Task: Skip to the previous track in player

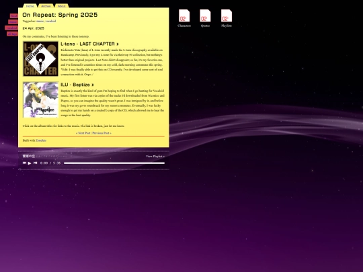Action: coord(24,163)
